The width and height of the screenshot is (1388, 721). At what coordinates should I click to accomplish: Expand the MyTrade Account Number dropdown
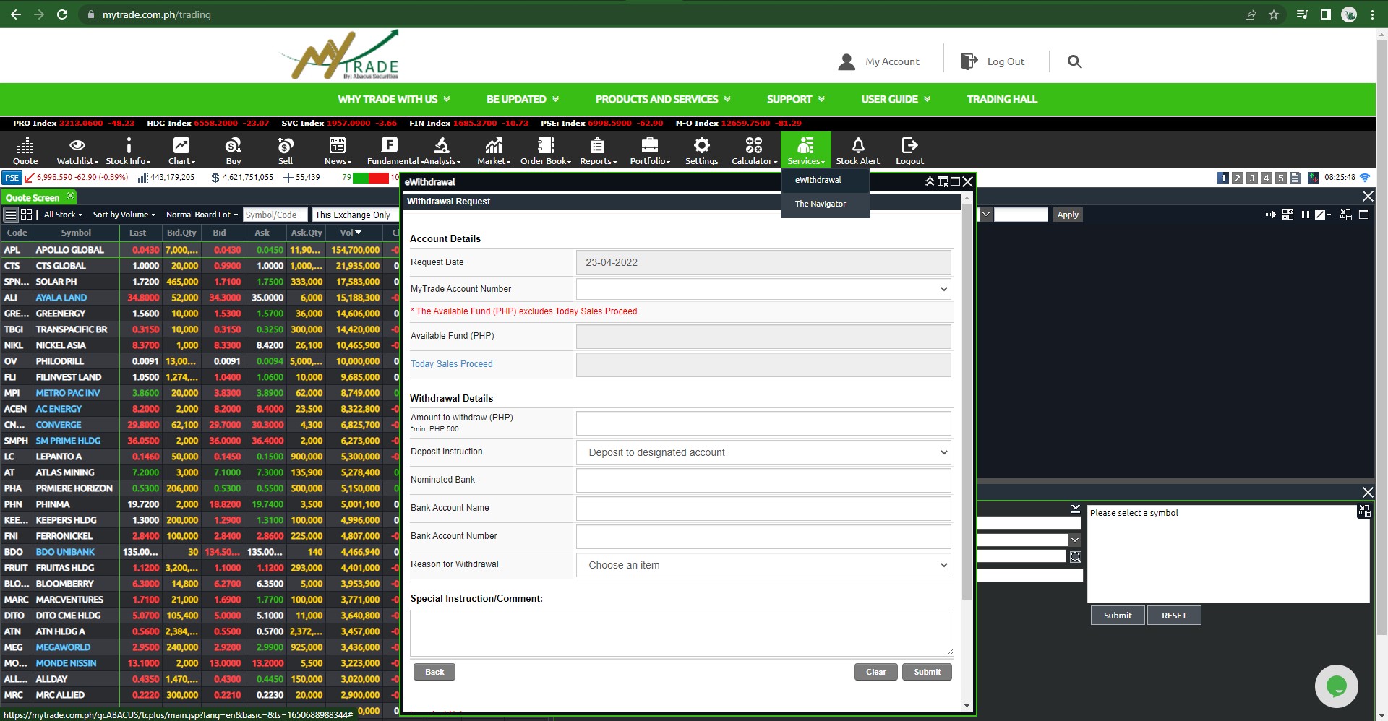[x=763, y=289]
